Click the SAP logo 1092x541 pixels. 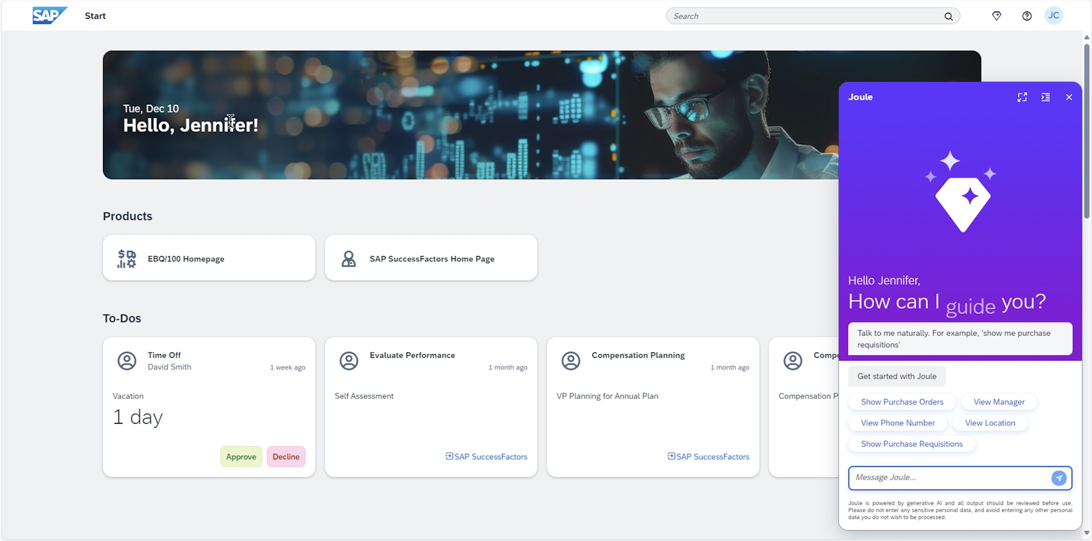coord(50,15)
